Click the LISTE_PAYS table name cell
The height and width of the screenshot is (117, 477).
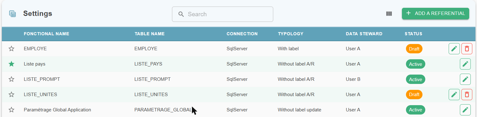pos(148,64)
